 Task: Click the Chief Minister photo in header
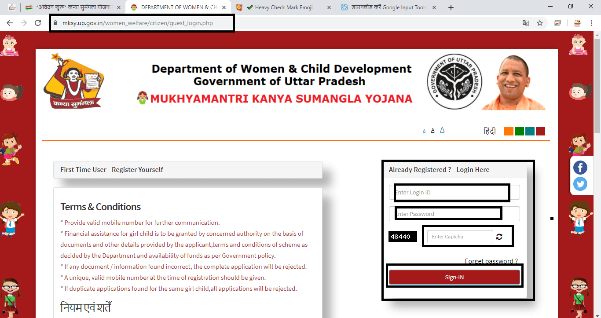[514, 83]
